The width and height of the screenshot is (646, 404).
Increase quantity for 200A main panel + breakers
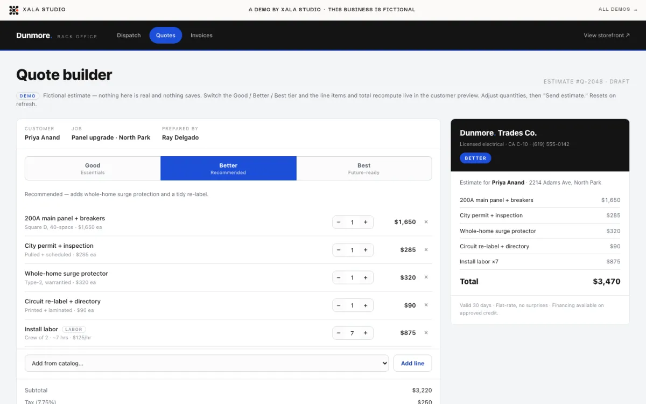366,222
